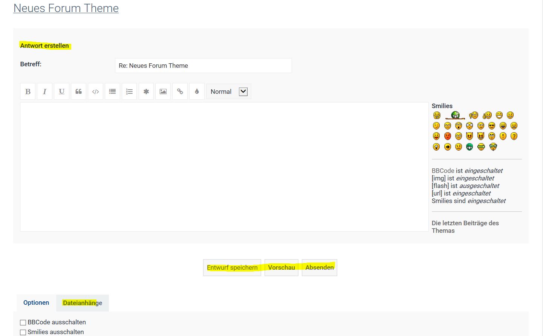Open the font color droplet picker
The width and height of the screenshot is (543, 336).
click(197, 92)
